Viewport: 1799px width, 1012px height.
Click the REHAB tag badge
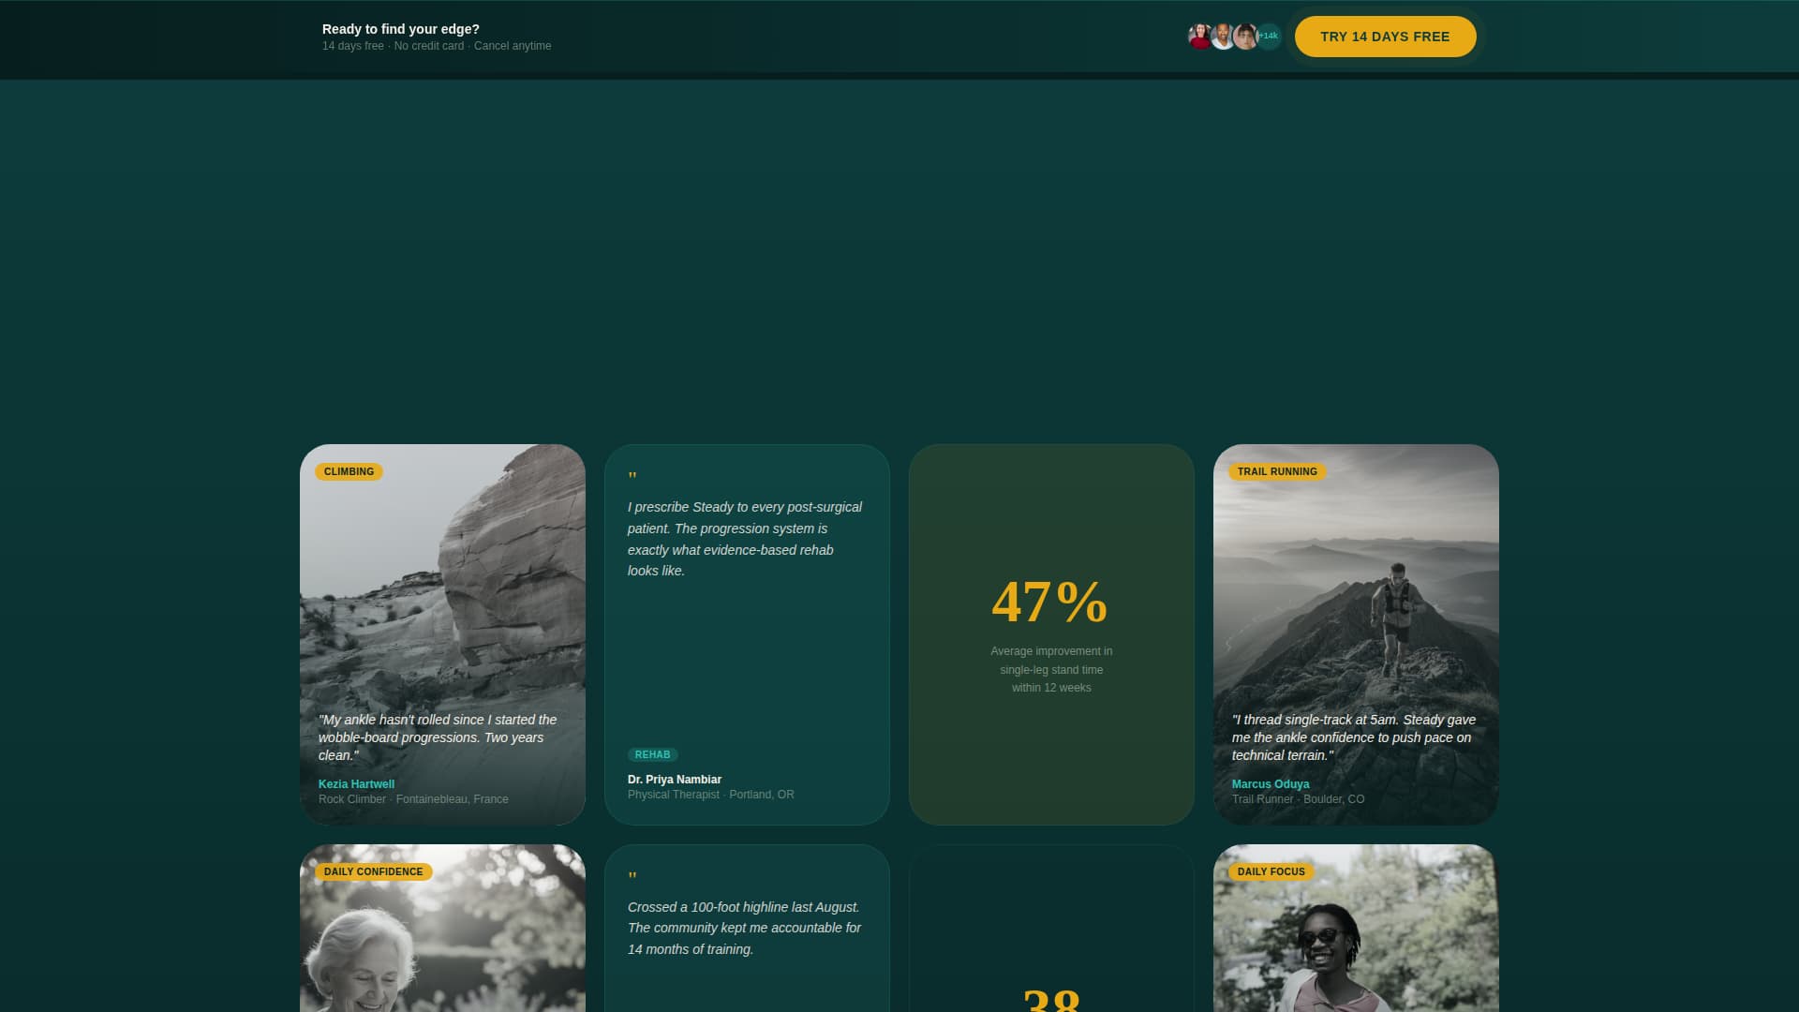point(652,754)
